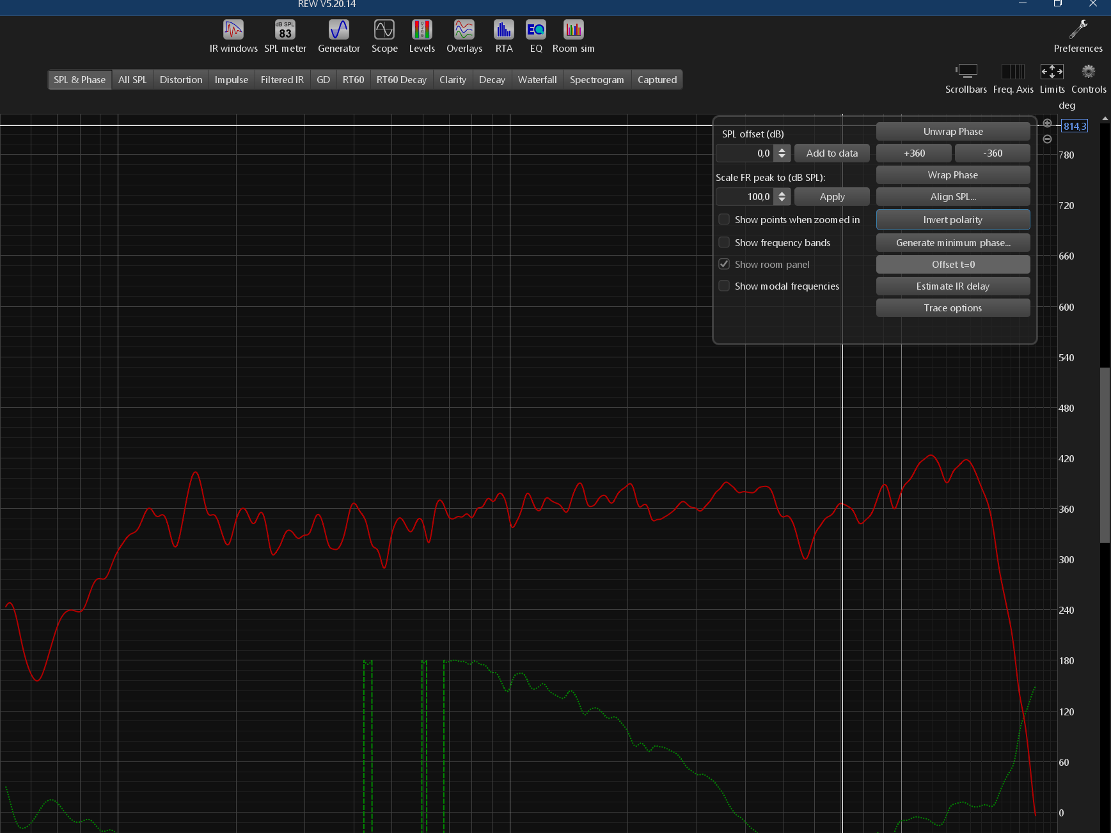Switch to the Filtered IR tab
Screen dimensions: 1111x833
[282, 80]
